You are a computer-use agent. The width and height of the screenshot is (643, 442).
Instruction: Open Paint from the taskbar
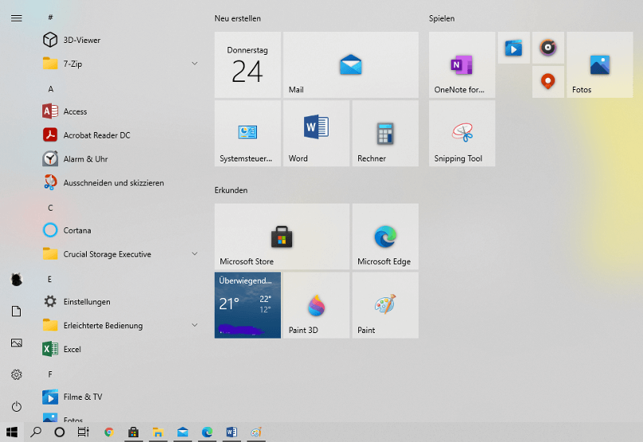[256, 432]
